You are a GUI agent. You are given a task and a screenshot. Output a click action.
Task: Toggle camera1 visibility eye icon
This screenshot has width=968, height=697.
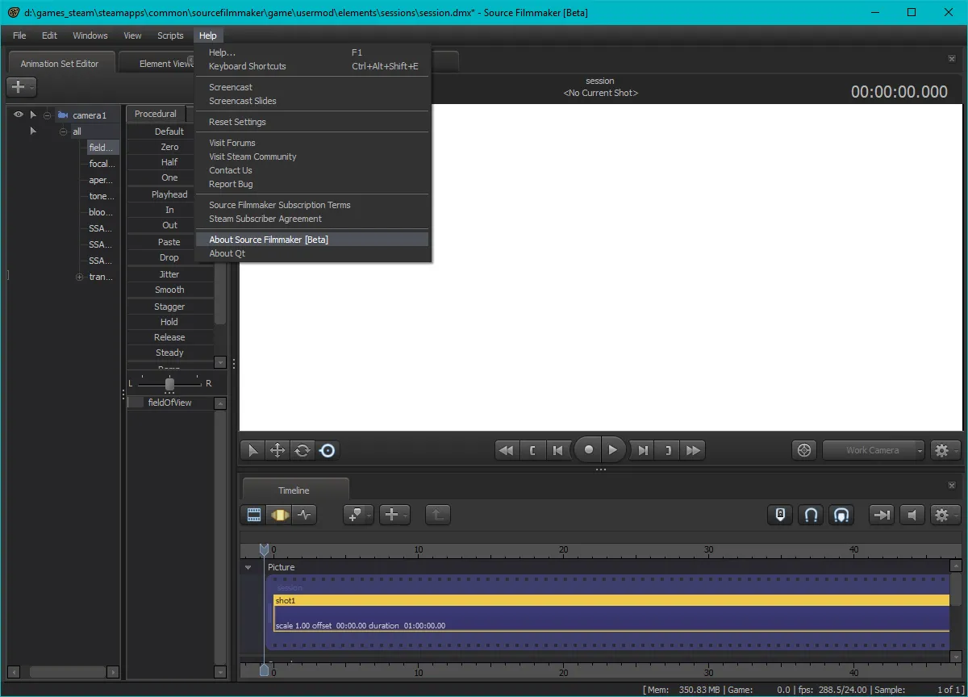(x=19, y=115)
